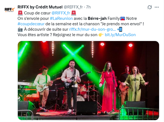Visit the riffx.fr/mur-du-son-gro… link
Image resolution: width=164 pixels, height=122 pixels.
pos(93,29)
